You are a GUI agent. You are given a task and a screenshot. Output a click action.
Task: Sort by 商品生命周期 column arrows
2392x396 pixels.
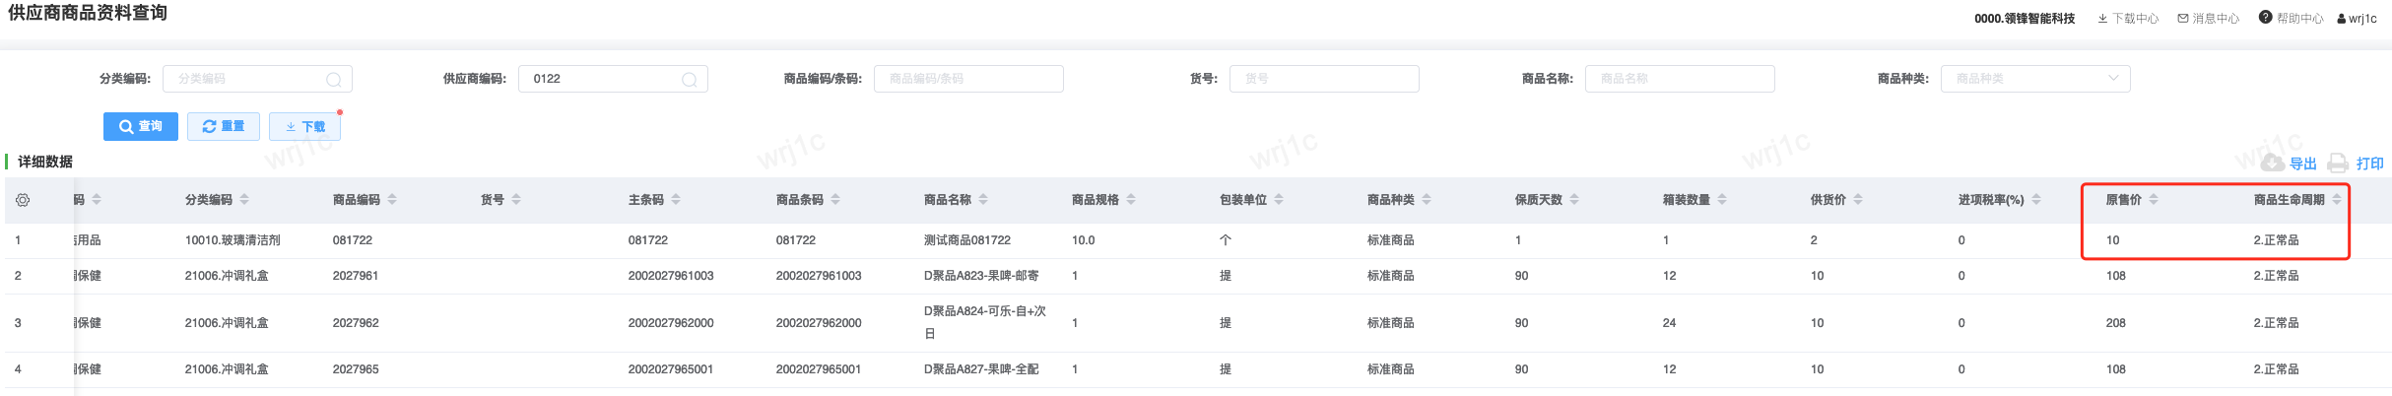click(x=2337, y=200)
